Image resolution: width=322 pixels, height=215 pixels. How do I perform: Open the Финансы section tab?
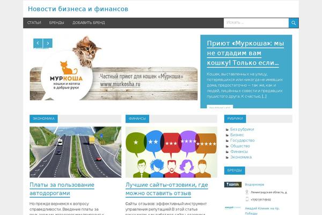click(x=137, y=119)
